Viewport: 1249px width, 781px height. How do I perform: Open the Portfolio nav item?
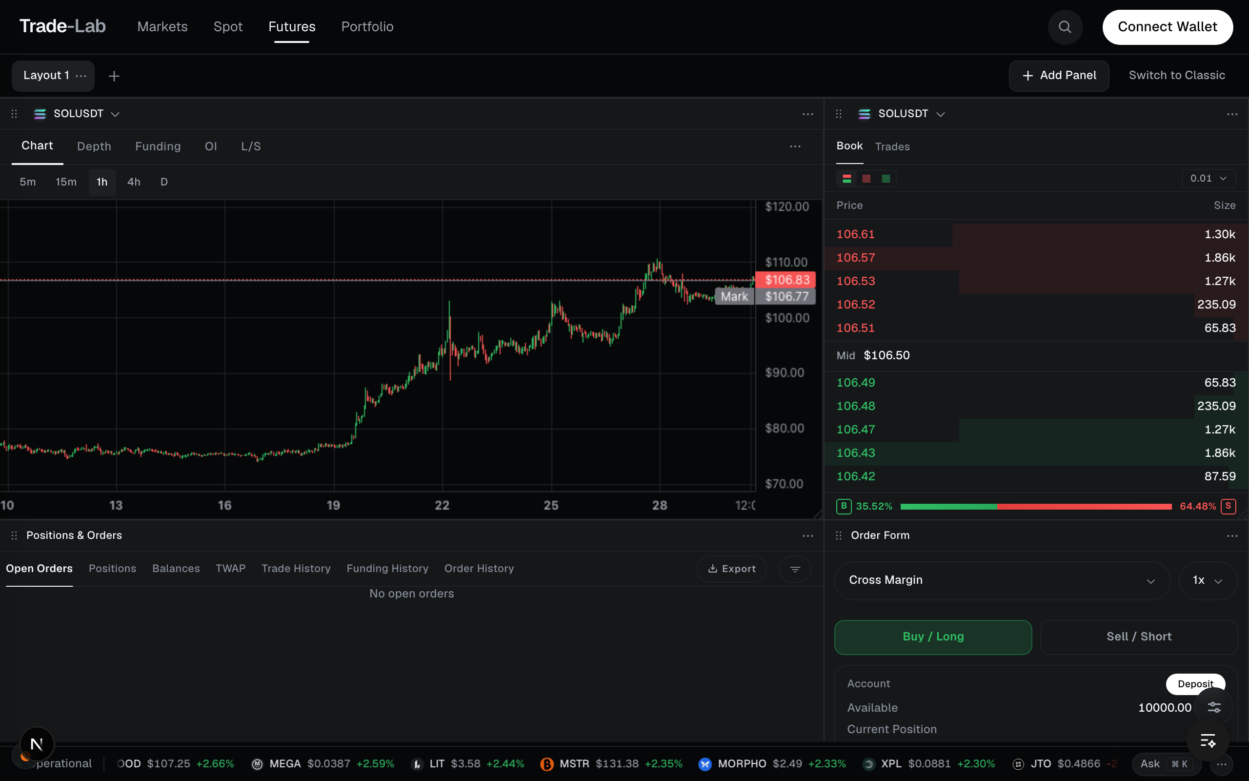367,27
